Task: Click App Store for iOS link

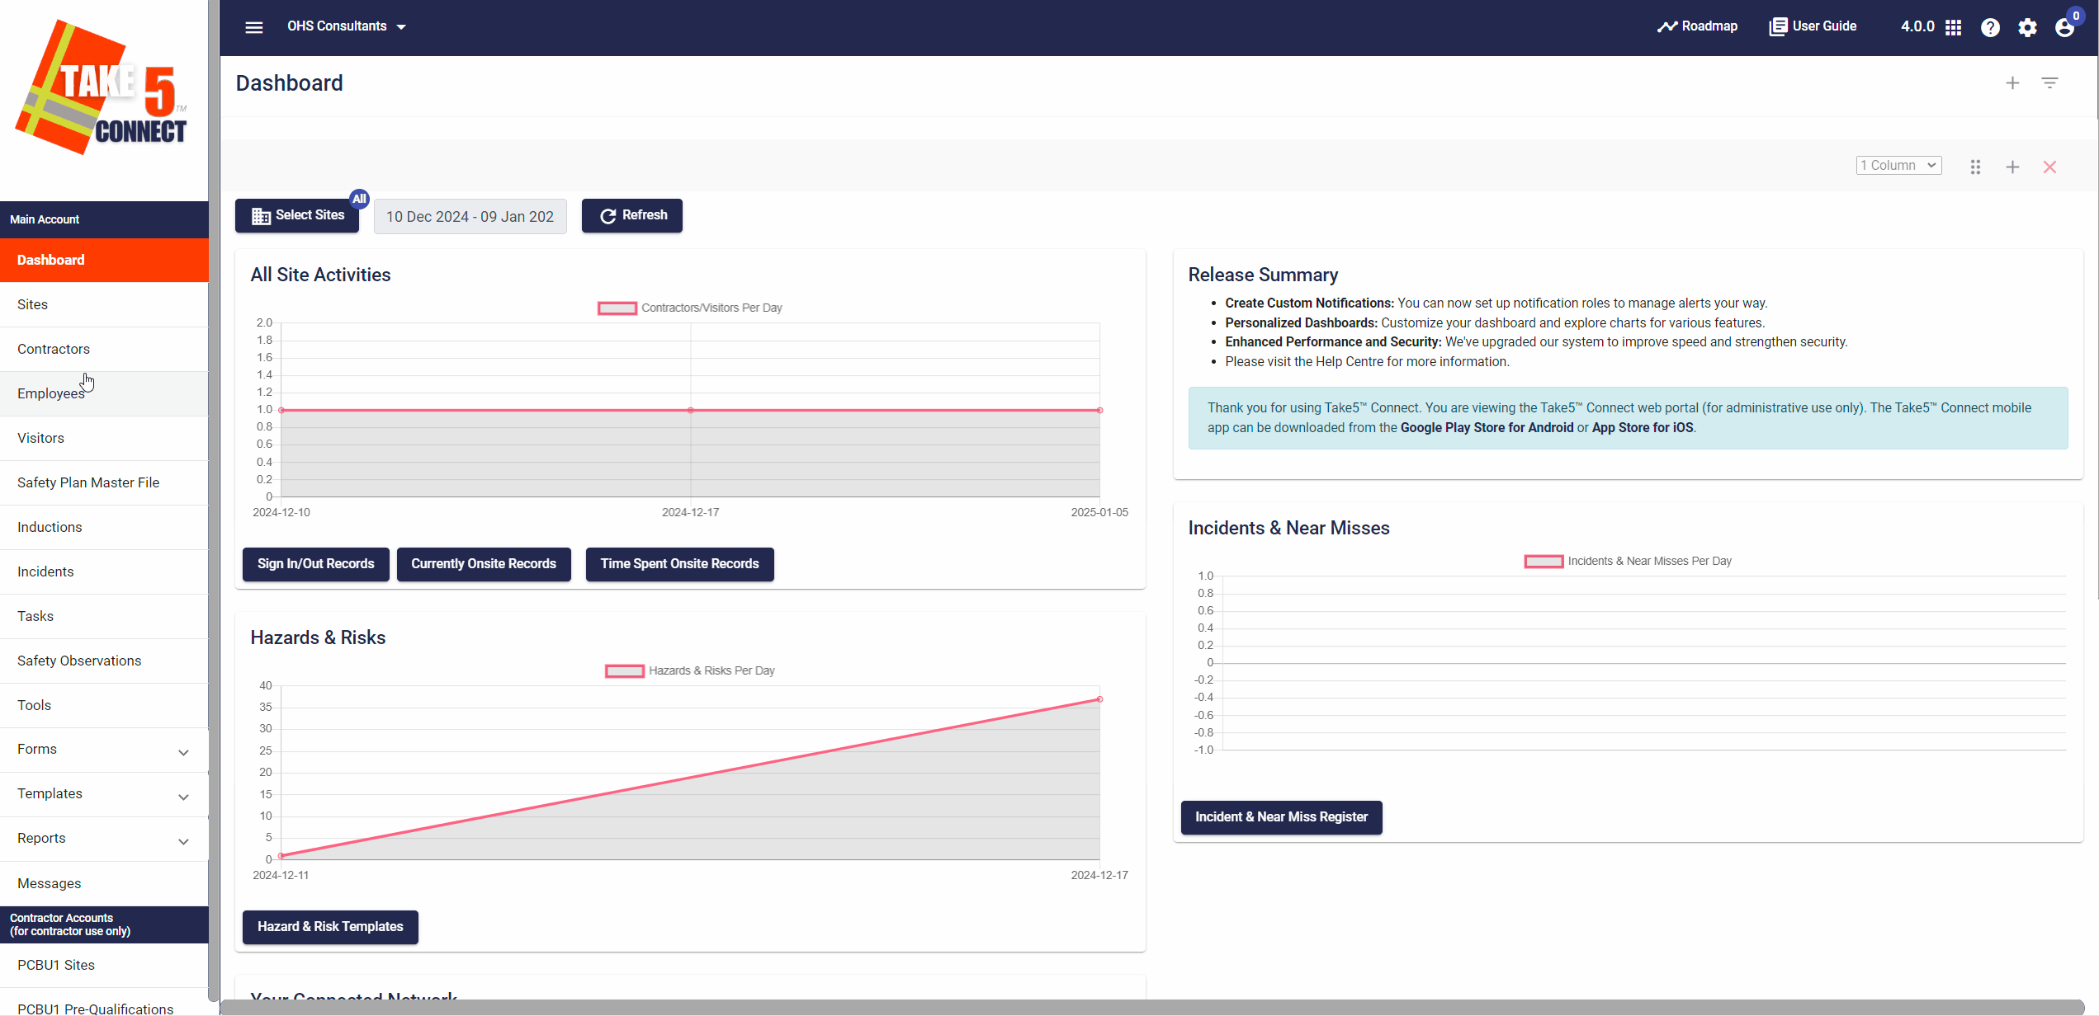Action: click(1643, 427)
